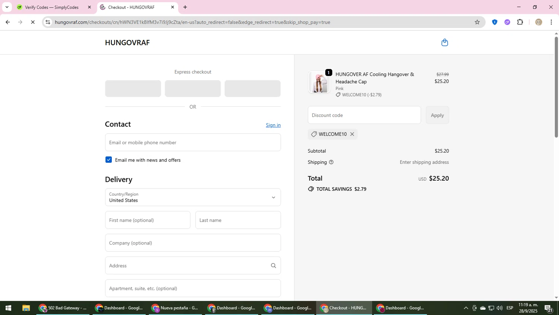Focus the Company (optional) field
559x315 pixels.
click(193, 243)
